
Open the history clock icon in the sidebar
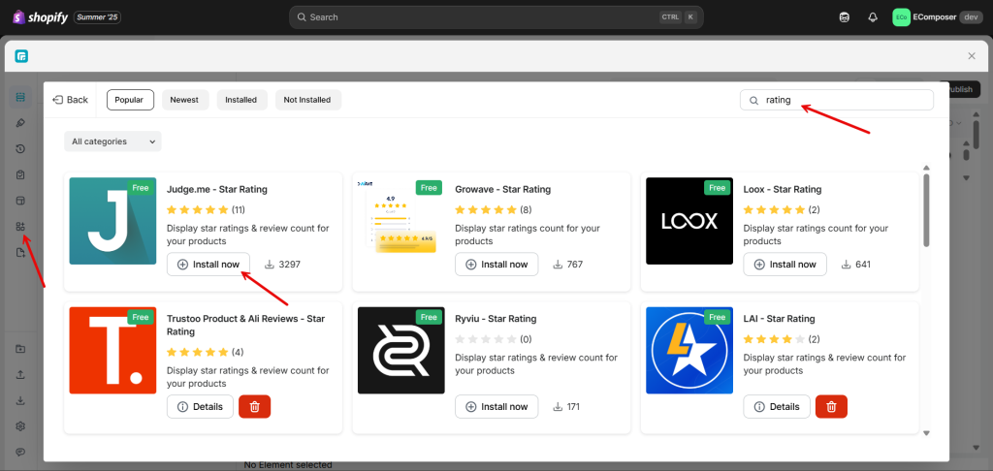click(x=20, y=149)
